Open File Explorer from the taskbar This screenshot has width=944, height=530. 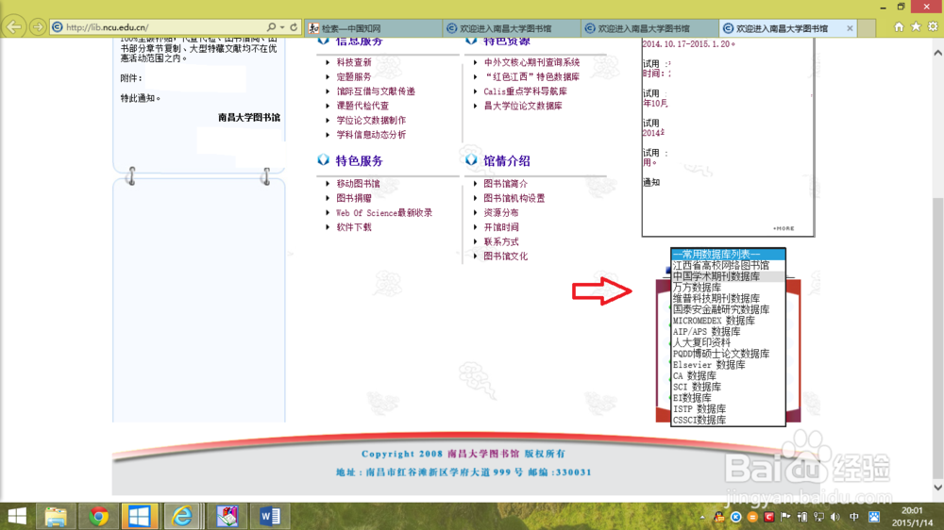pos(56,516)
